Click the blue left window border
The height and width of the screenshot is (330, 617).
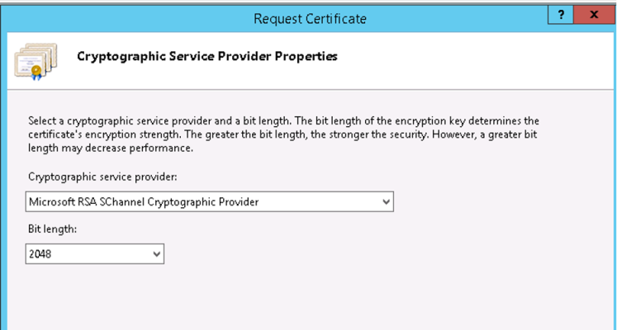(3, 177)
